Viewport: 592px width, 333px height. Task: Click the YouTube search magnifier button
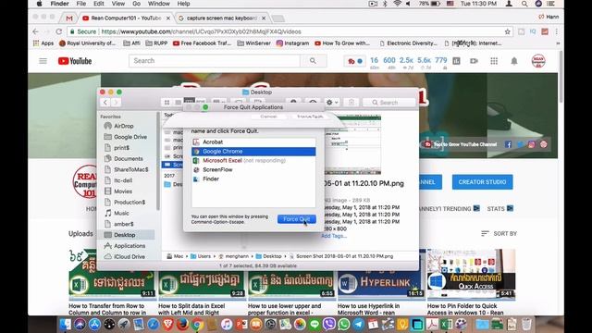313,61
